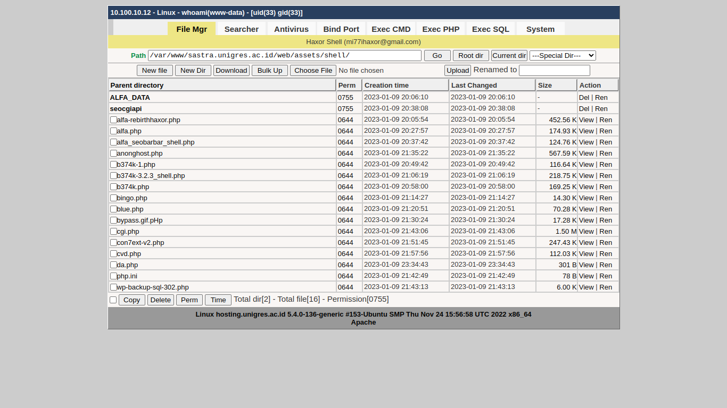Image resolution: width=727 pixels, height=408 pixels.
Task: Go to the Exec CMD tab
Action: [391, 29]
